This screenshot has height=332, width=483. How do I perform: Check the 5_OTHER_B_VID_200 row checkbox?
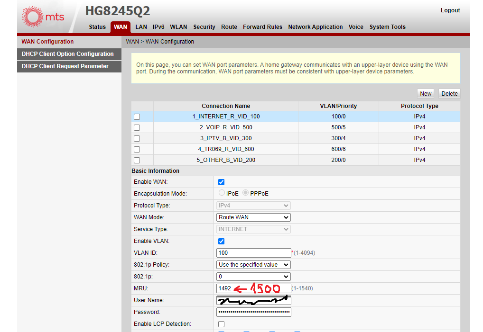tap(137, 160)
